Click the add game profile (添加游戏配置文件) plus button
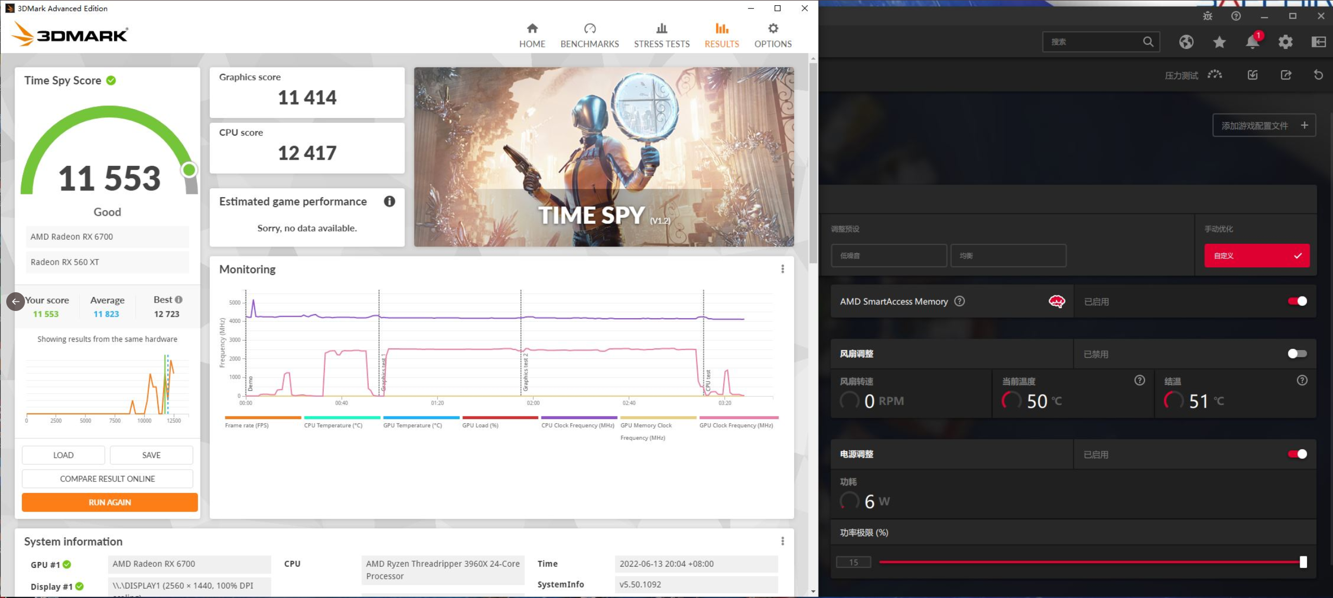Viewport: 1333px width, 598px height. pos(1304,125)
